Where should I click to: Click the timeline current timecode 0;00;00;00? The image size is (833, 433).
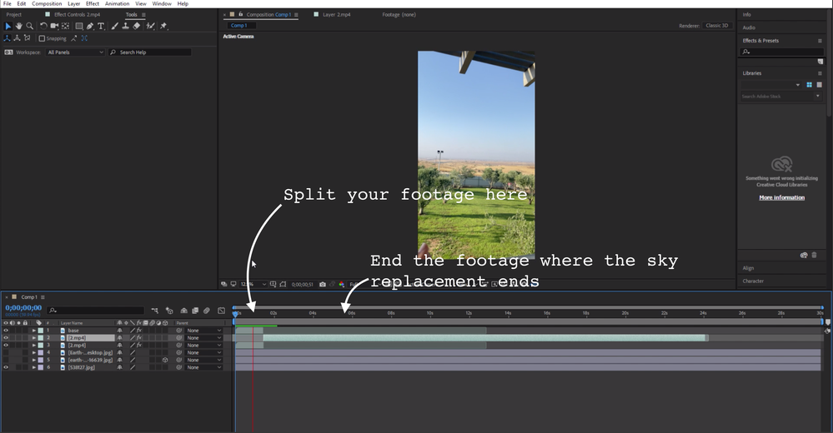(23, 308)
